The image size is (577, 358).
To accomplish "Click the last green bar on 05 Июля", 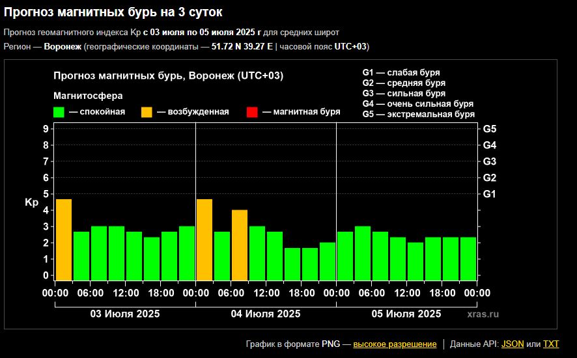I will (468, 258).
